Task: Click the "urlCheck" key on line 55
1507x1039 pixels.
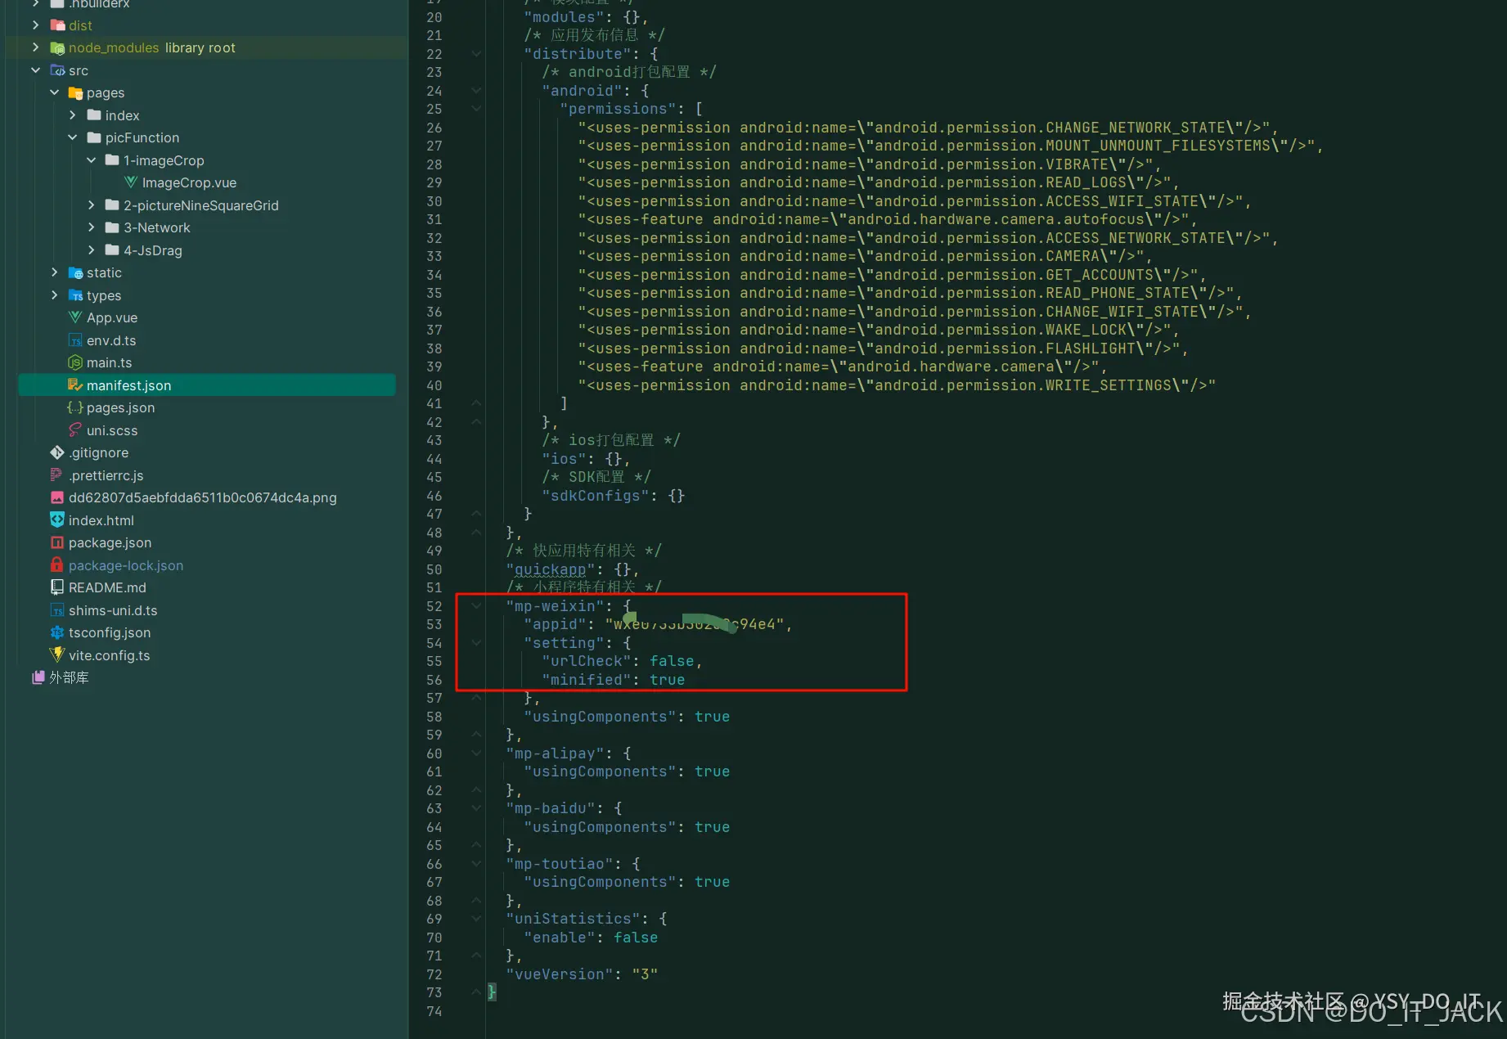Action: click(x=587, y=661)
